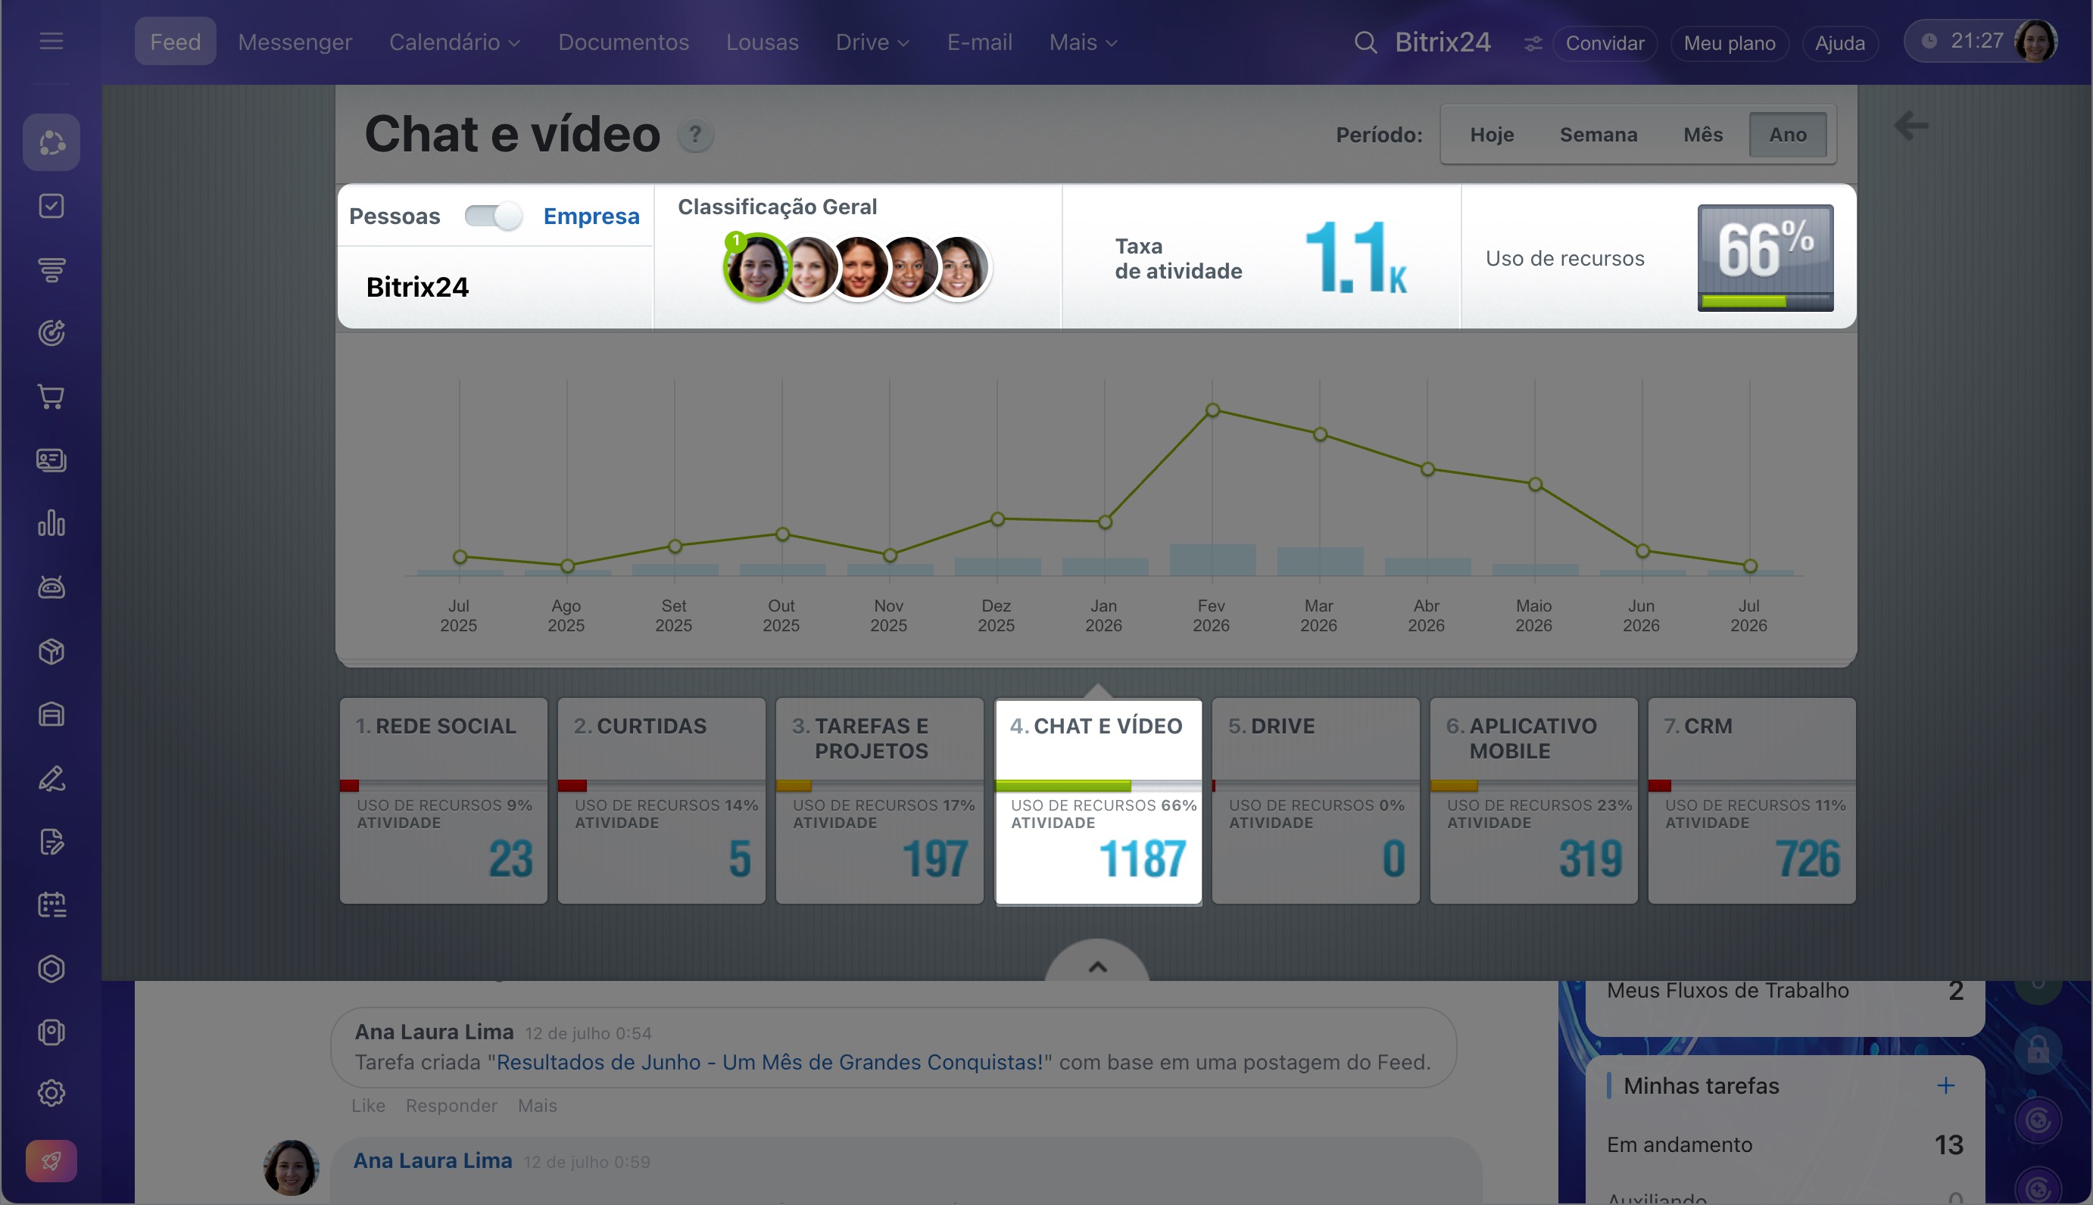Open the shopping cart icon in the sidebar

[x=51, y=397]
